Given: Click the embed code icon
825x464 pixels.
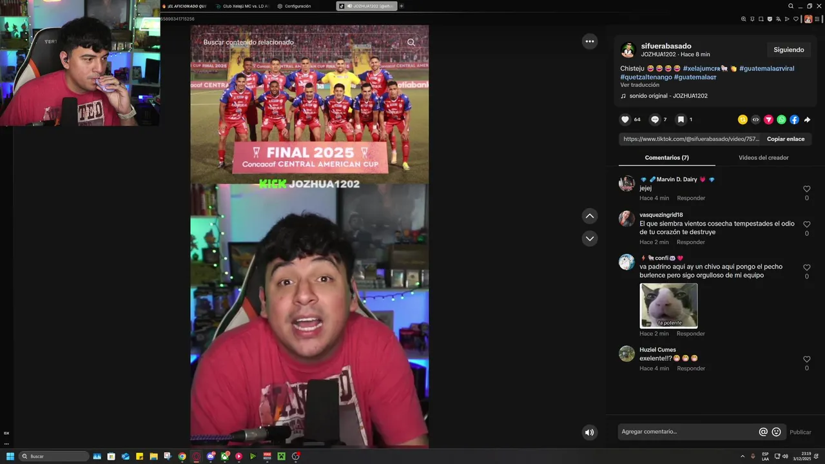Looking at the screenshot, I should click(x=755, y=120).
